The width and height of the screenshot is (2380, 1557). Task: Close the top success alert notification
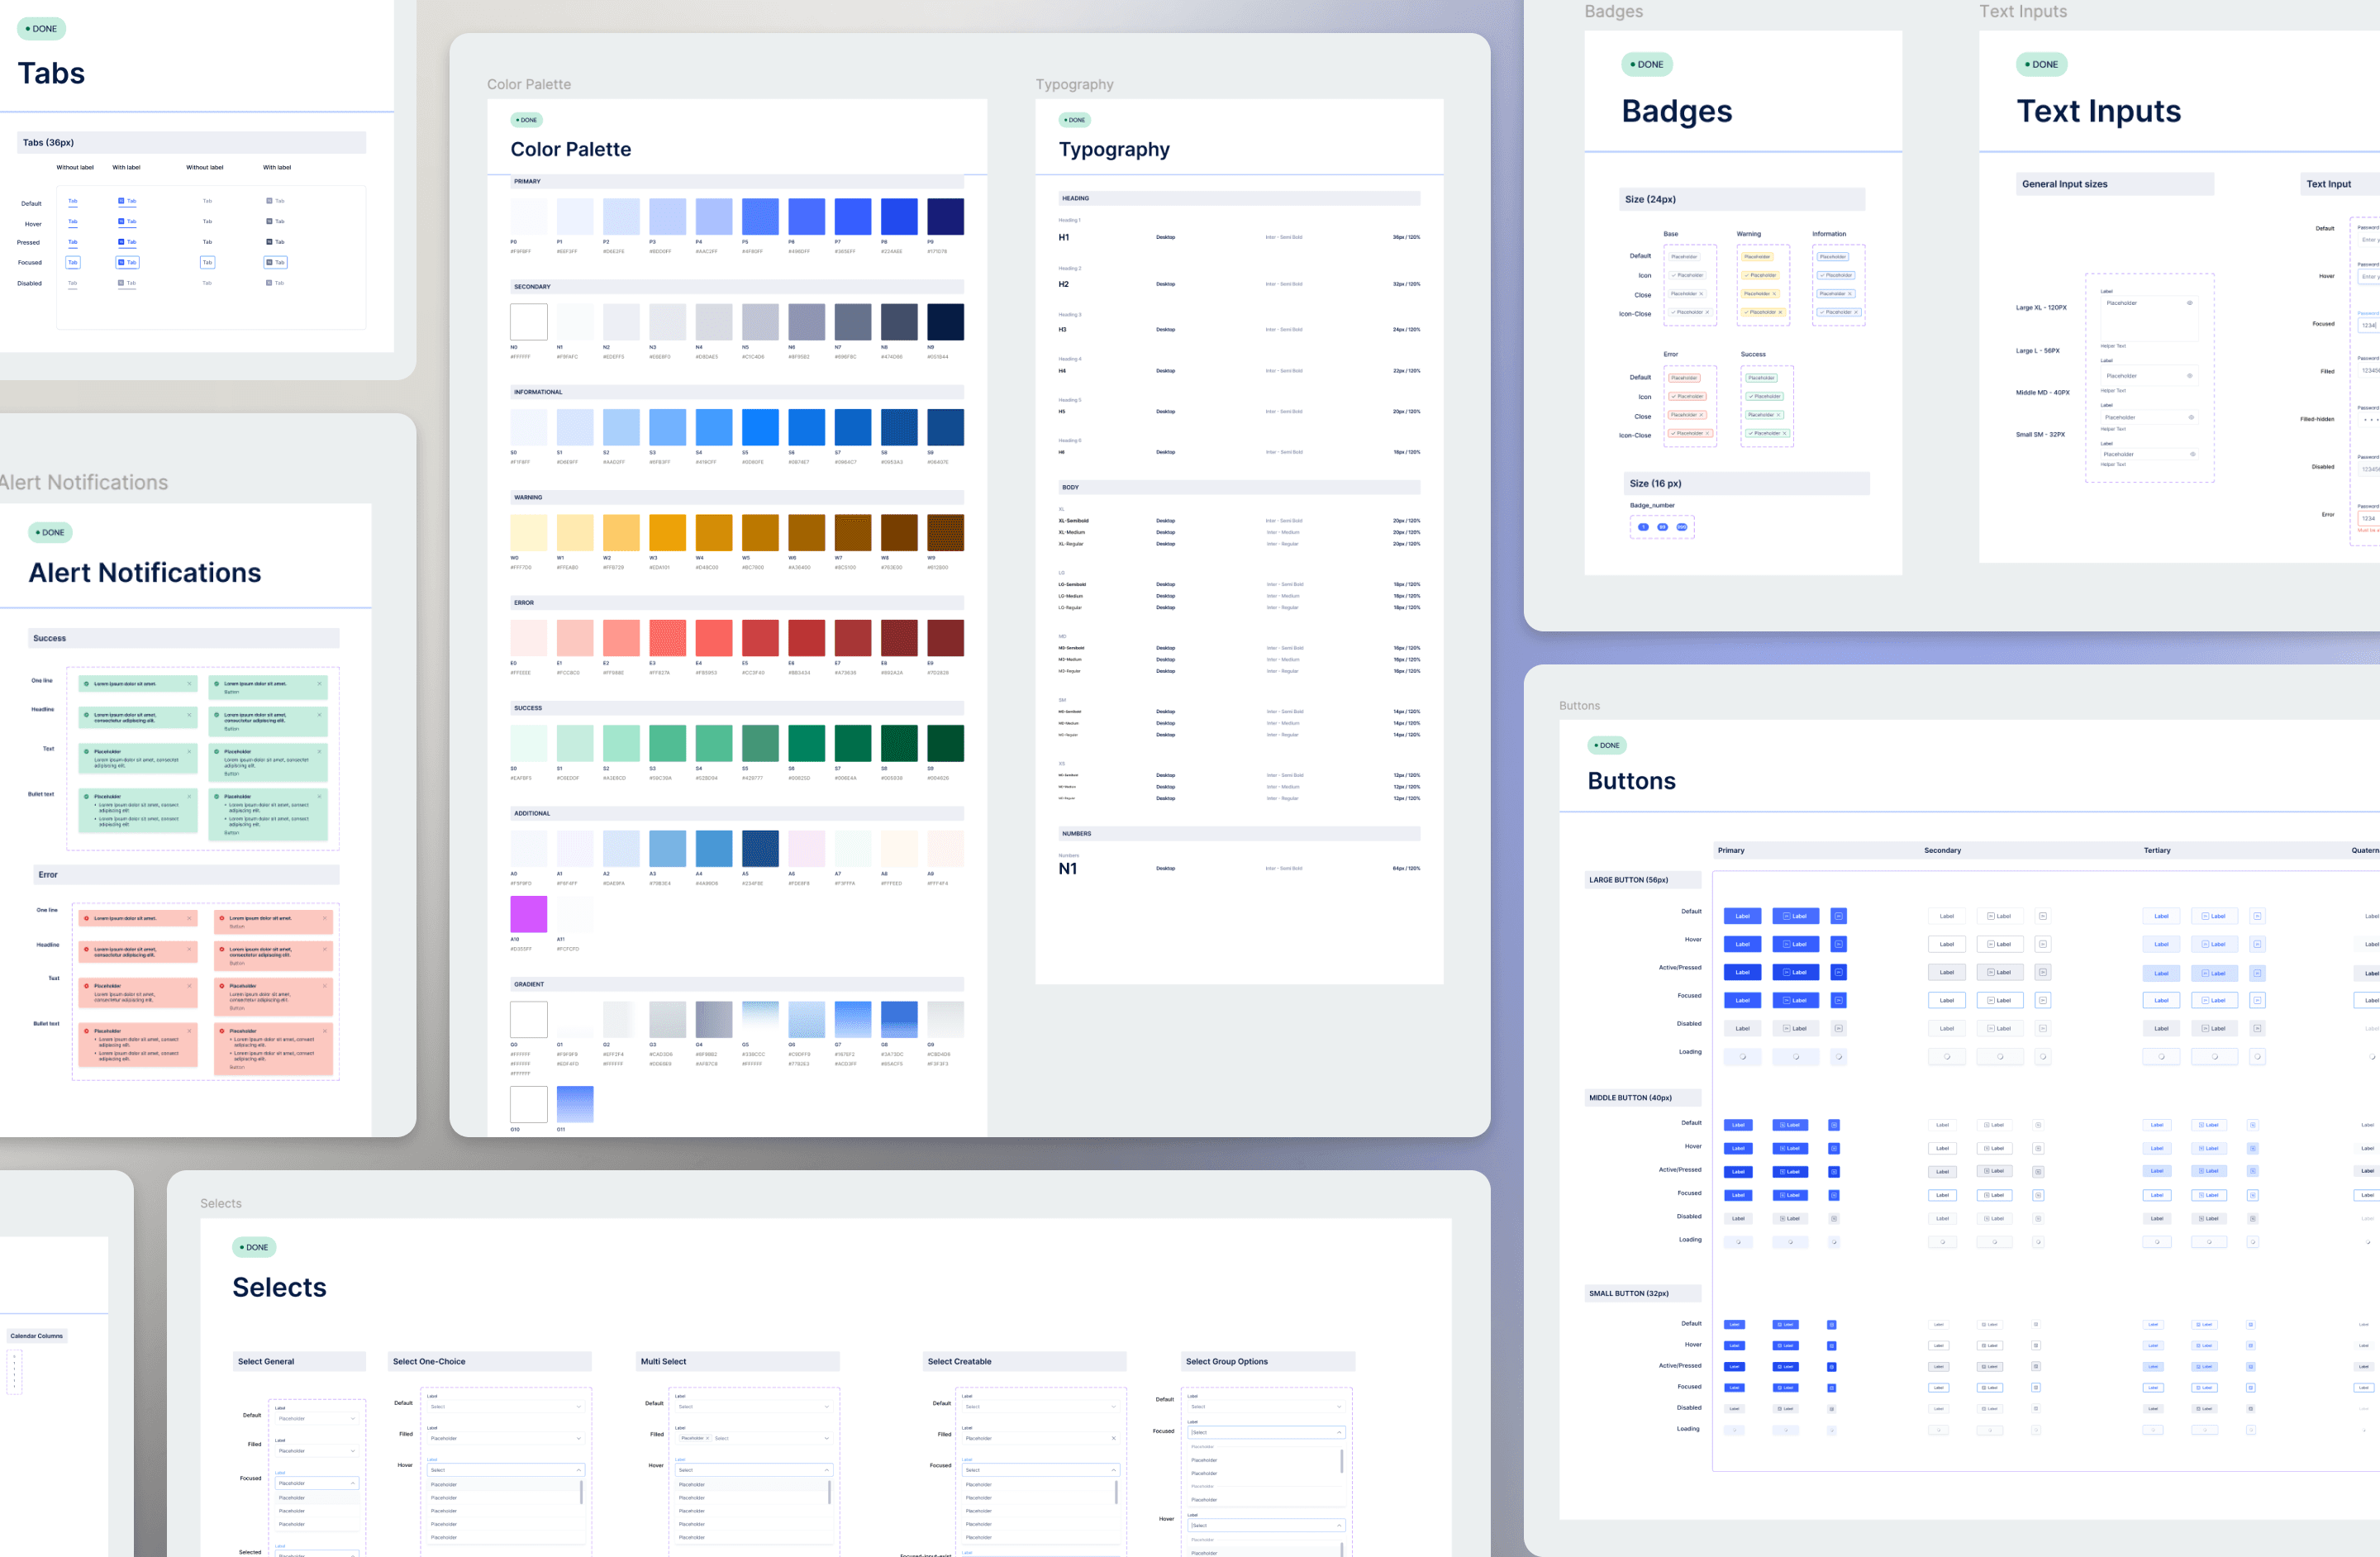(x=190, y=685)
